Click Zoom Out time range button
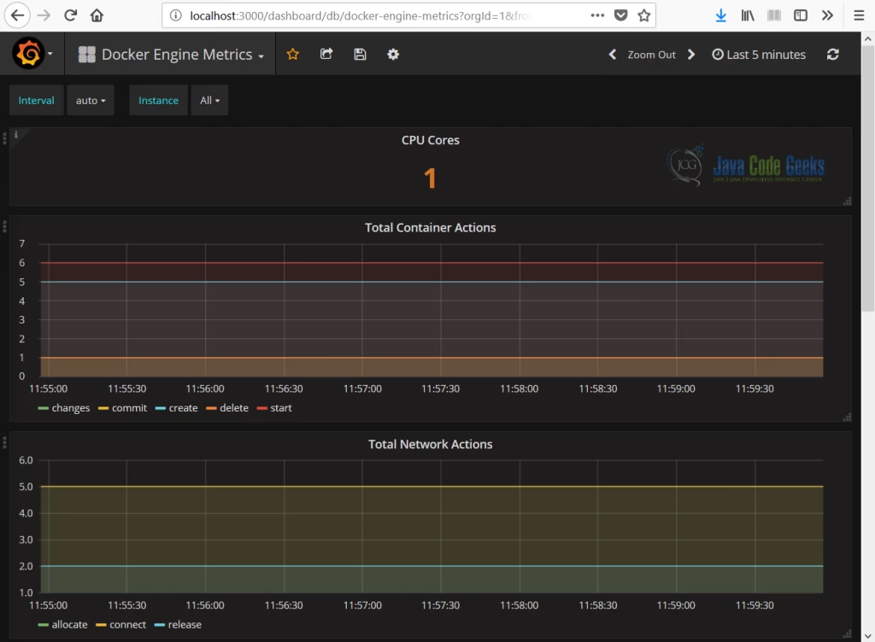 point(651,55)
